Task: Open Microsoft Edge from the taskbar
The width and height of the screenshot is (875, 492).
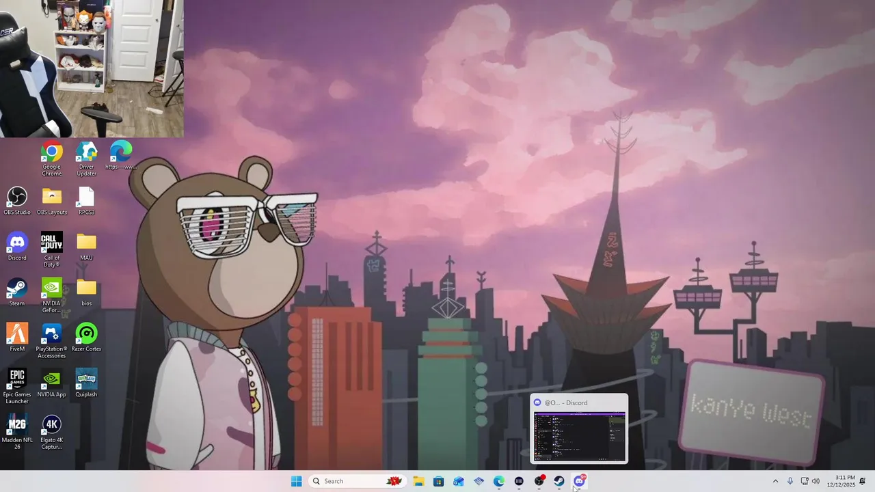Action: pos(499,481)
